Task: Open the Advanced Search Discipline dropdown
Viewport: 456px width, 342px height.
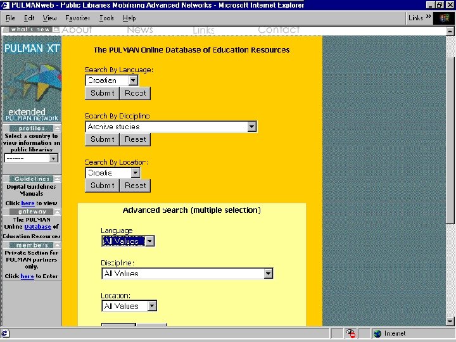Action: coord(187,274)
